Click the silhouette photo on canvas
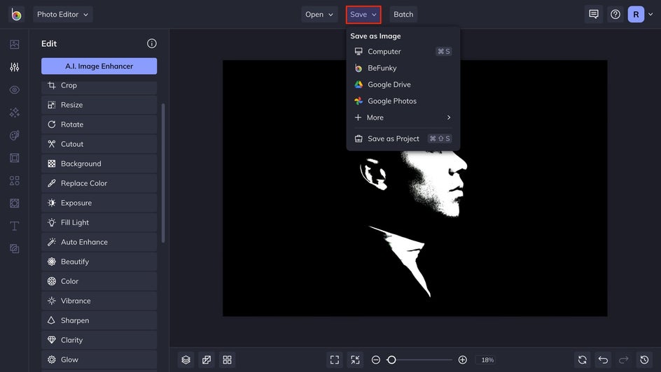Image resolution: width=661 pixels, height=372 pixels. (415, 188)
